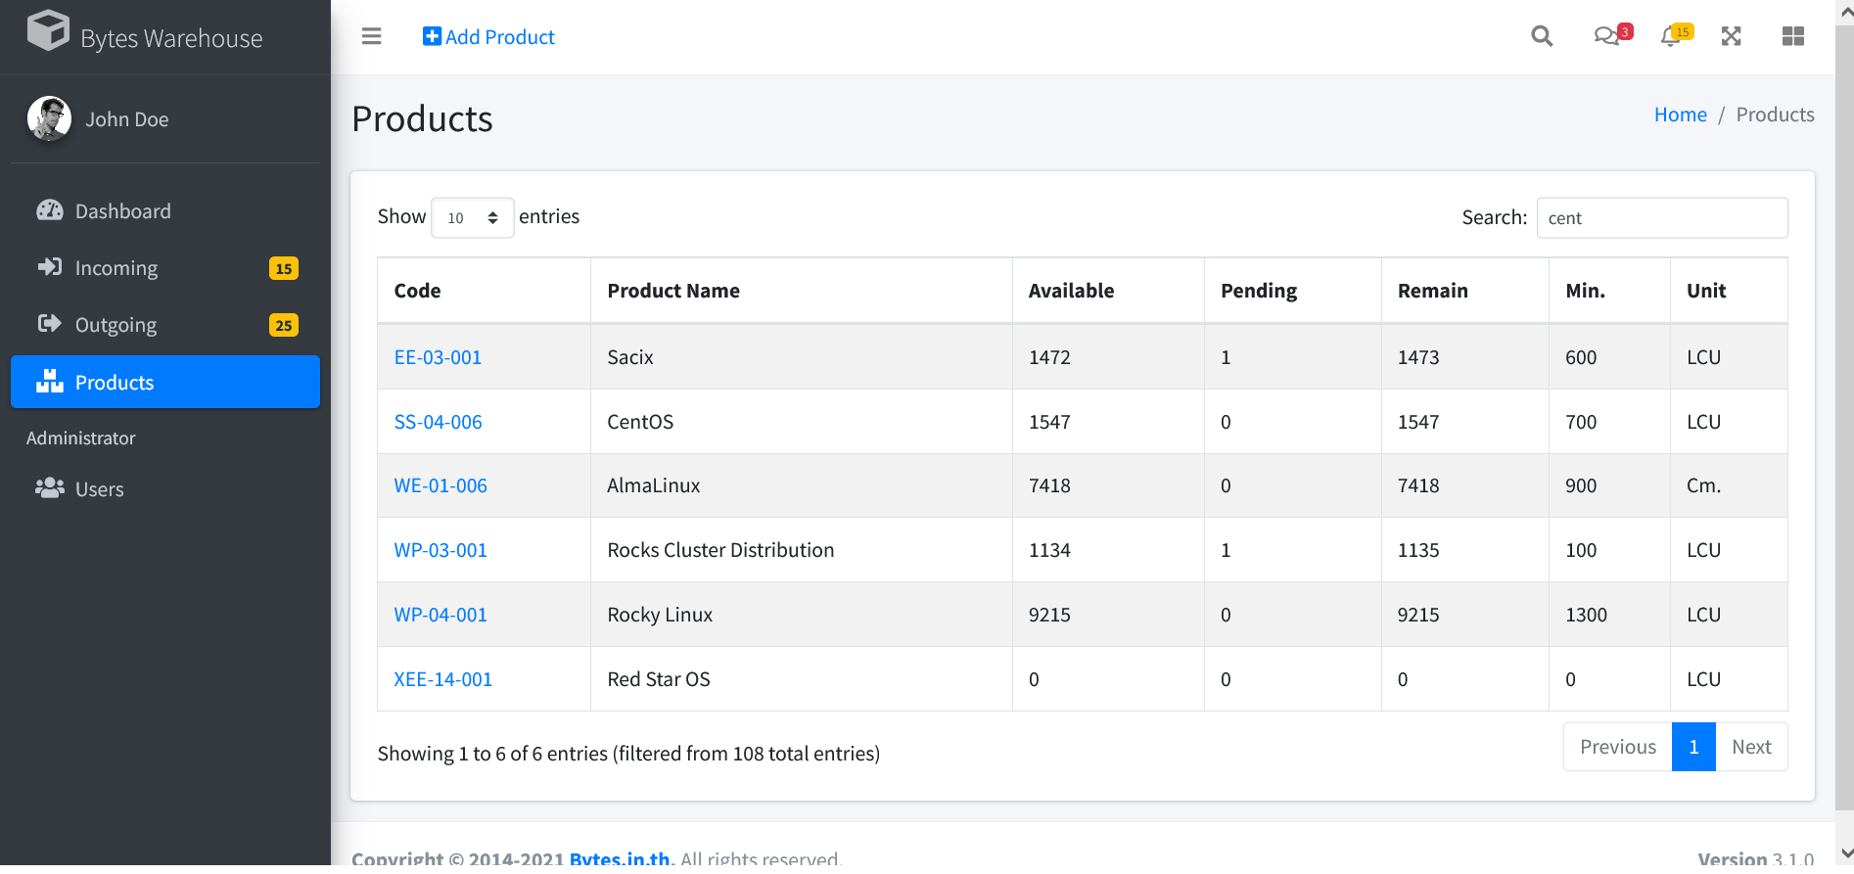The height and width of the screenshot is (874, 1854).
Task: Sort table by Remain column header
Action: (x=1464, y=291)
